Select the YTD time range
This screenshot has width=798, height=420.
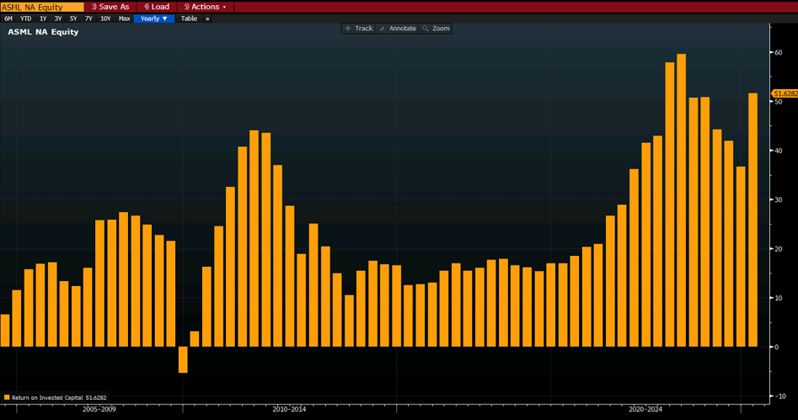tap(25, 19)
